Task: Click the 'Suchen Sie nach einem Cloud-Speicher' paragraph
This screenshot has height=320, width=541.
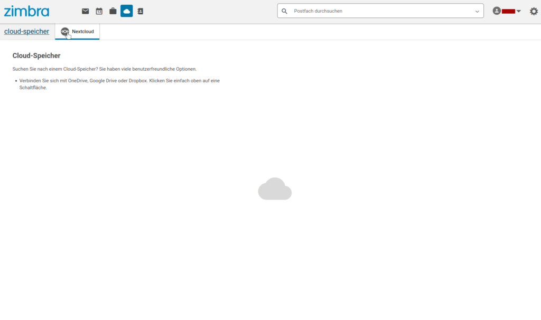Action: (105, 69)
